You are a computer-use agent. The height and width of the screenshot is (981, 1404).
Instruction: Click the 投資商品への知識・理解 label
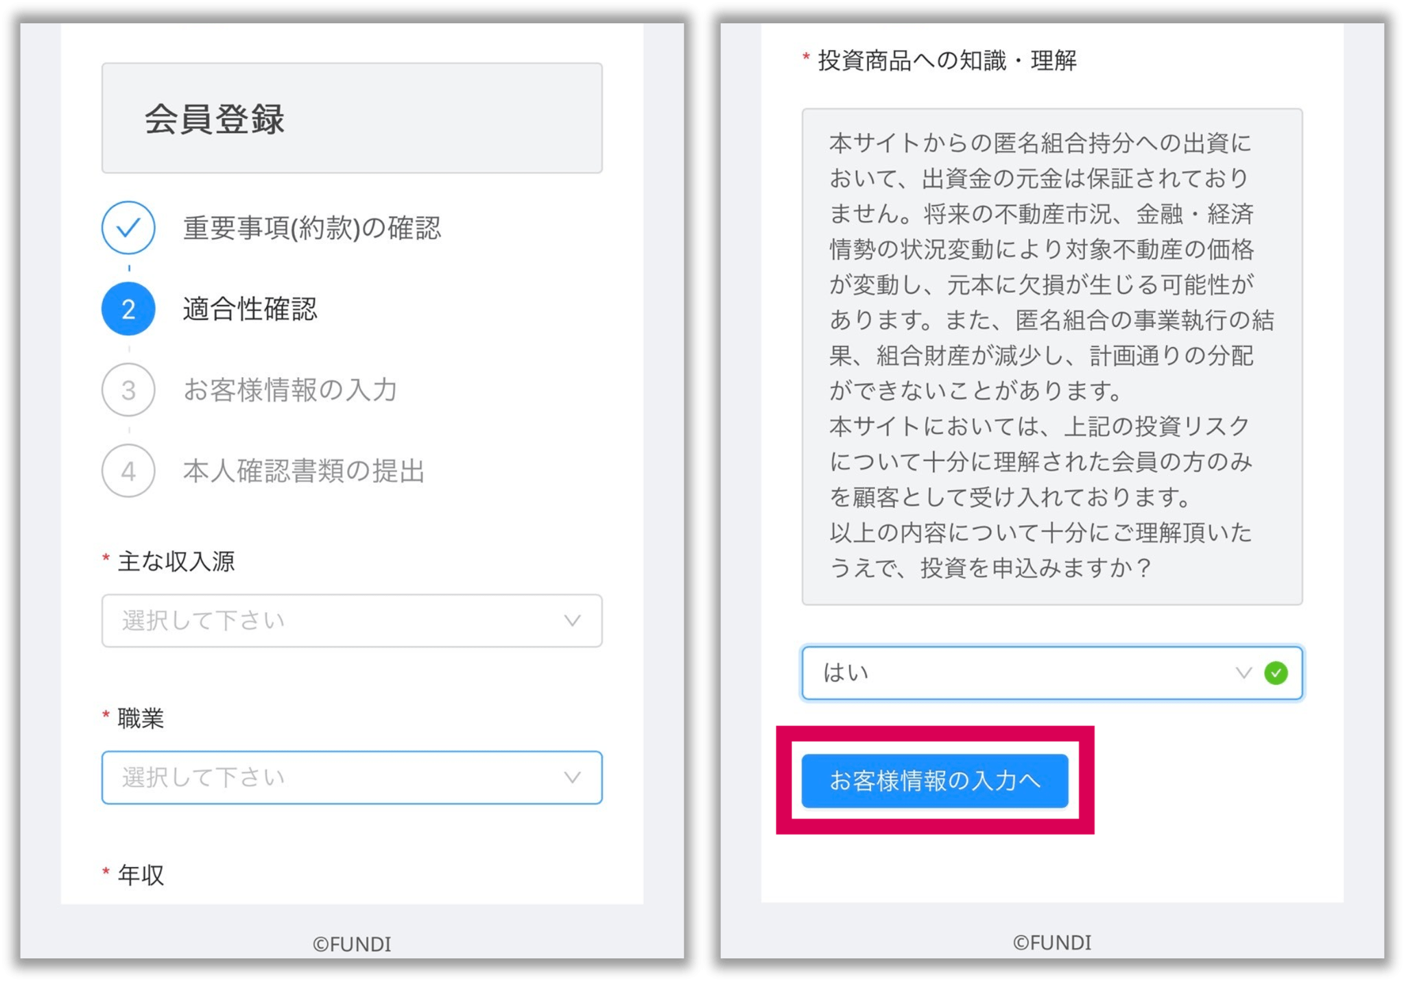point(947,60)
